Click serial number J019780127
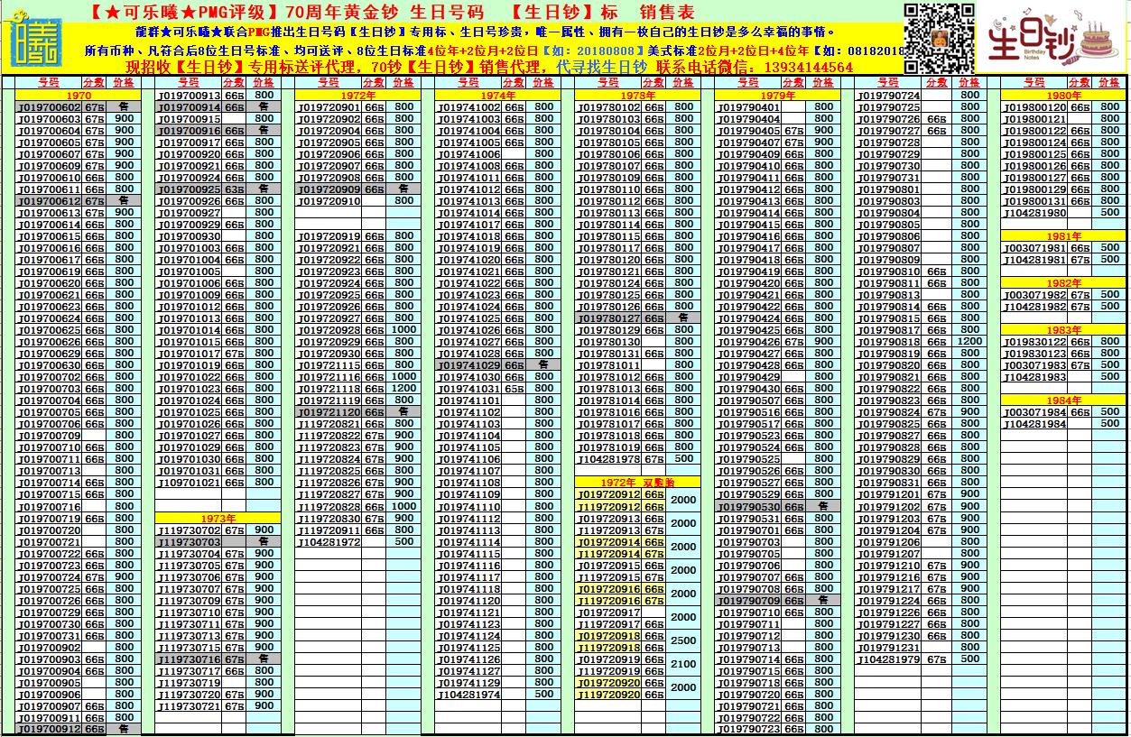Viewport: 1131px width, 737px height. tap(609, 318)
